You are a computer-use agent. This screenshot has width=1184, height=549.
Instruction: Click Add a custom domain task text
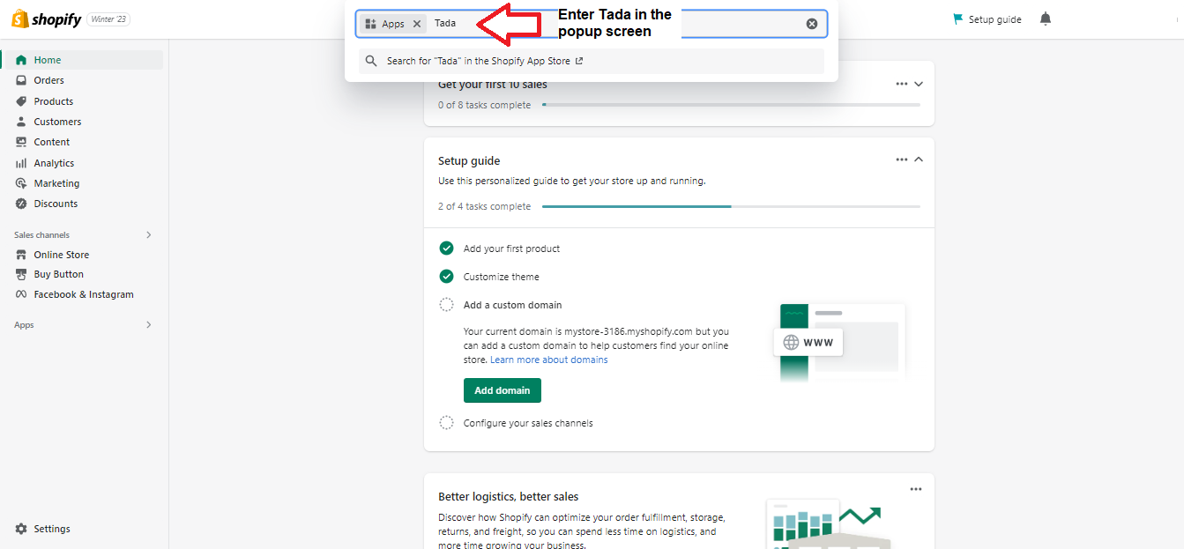point(512,305)
